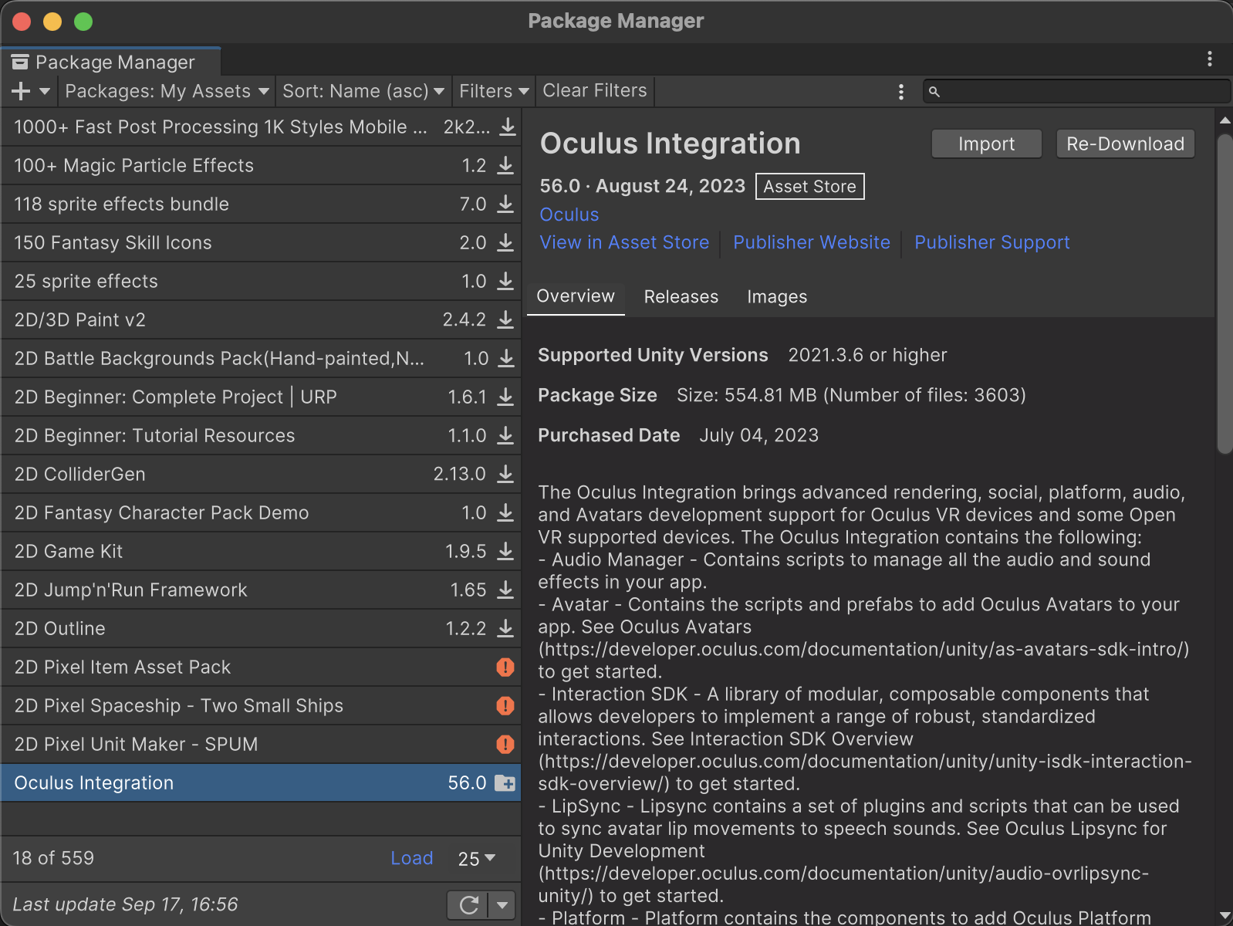This screenshot has height=926, width=1233.
Task: Click 'July 04, 2023' purchased date
Action: 758,435
